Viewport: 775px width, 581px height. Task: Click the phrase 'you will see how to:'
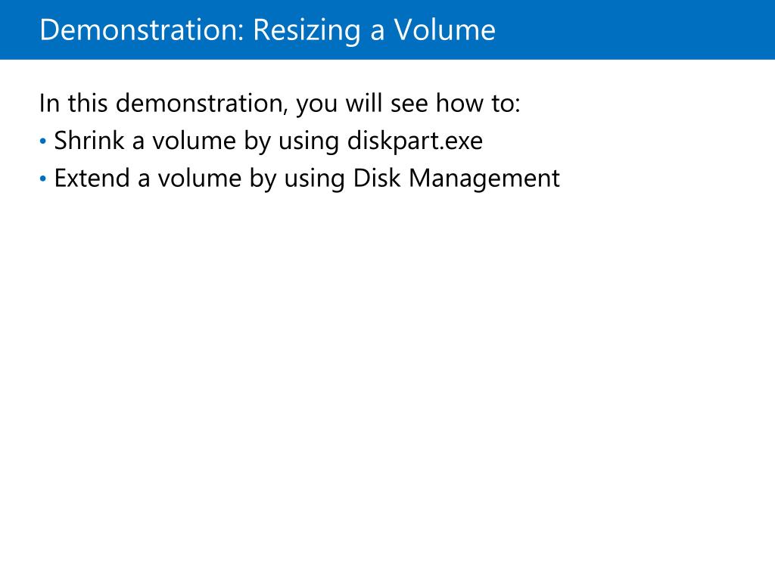tap(408, 104)
